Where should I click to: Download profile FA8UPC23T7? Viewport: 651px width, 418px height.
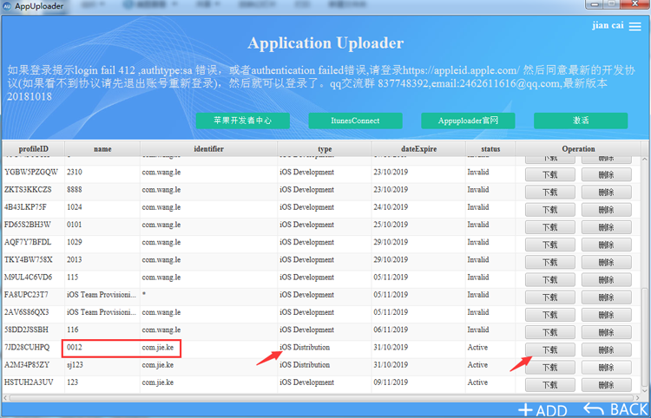point(549,297)
